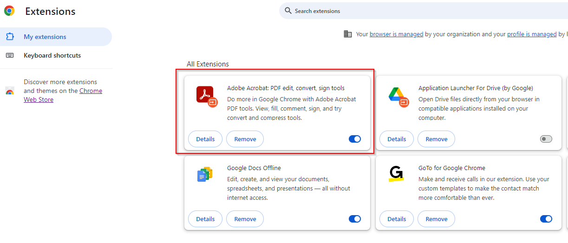Open the My extensions section
568x243 pixels.
tap(56, 37)
